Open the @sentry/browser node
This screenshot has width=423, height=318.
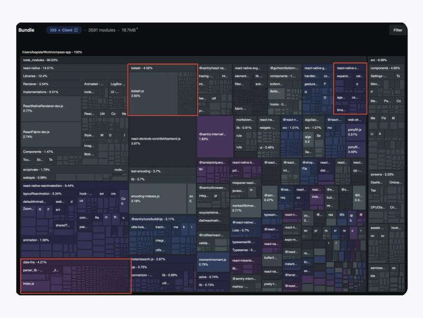click(x=213, y=188)
